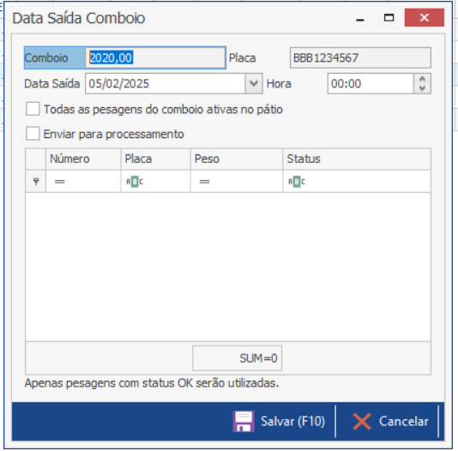Focus the Comboio number input field
Screen dimensions: 458x451
point(155,57)
